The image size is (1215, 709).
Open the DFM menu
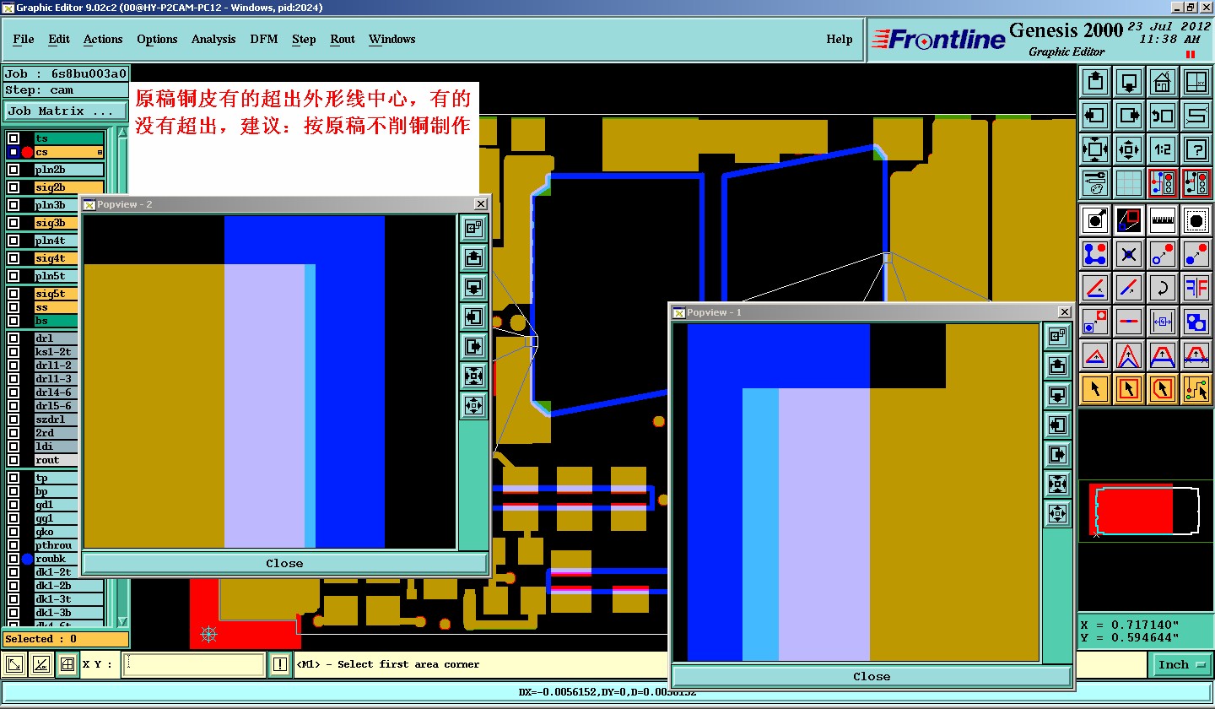tap(264, 39)
